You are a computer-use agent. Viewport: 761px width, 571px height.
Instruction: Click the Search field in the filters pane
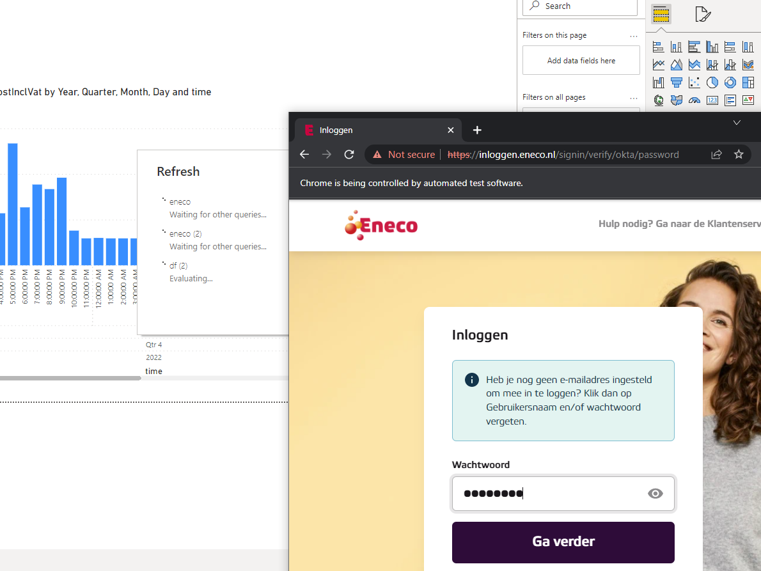579,6
